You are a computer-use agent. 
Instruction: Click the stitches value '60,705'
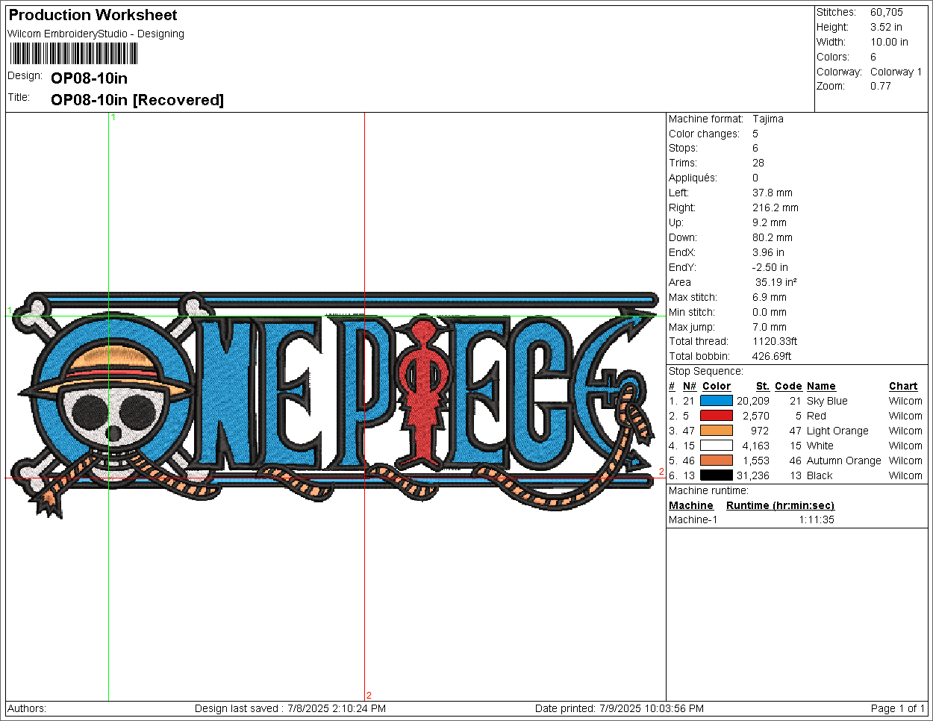[x=887, y=12]
